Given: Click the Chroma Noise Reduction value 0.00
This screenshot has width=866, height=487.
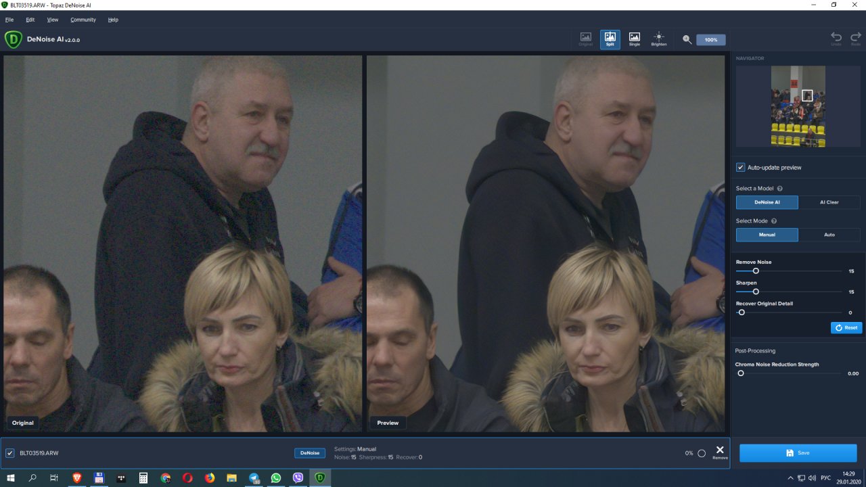Looking at the screenshot, I should tap(853, 373).
